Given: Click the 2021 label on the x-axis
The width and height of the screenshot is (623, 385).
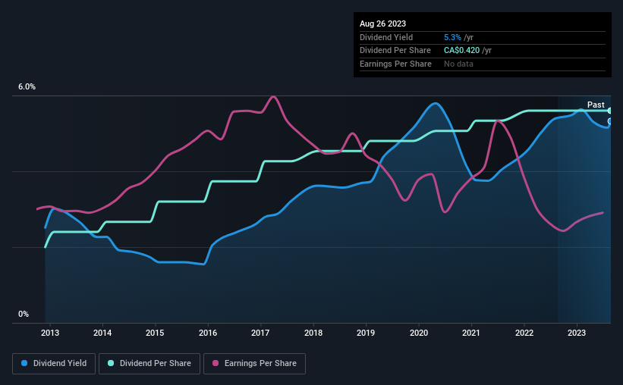Looking at the screenshot, I should click(x=470, y=333).
